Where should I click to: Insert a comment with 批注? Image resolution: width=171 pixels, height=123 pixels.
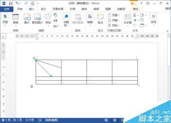[x=100, y=19]
